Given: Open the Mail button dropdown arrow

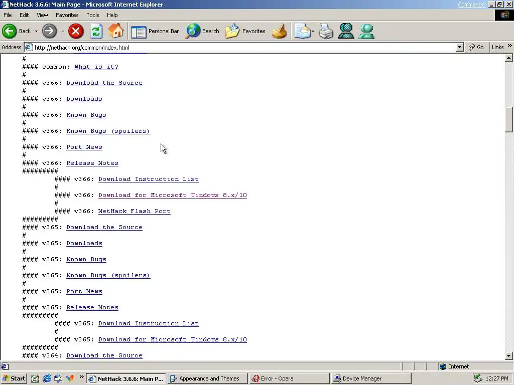Looking at the screenshot, I should coord(313,32).
